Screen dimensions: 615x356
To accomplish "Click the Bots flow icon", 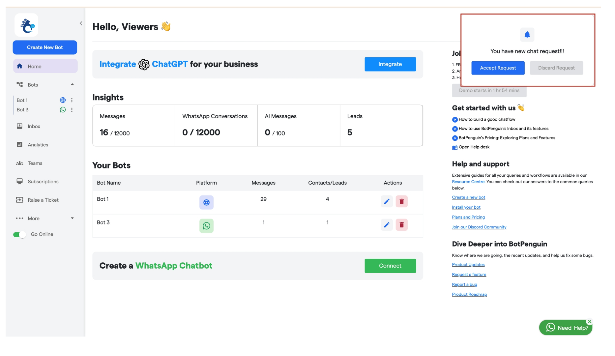I will [x=20, y=85].
